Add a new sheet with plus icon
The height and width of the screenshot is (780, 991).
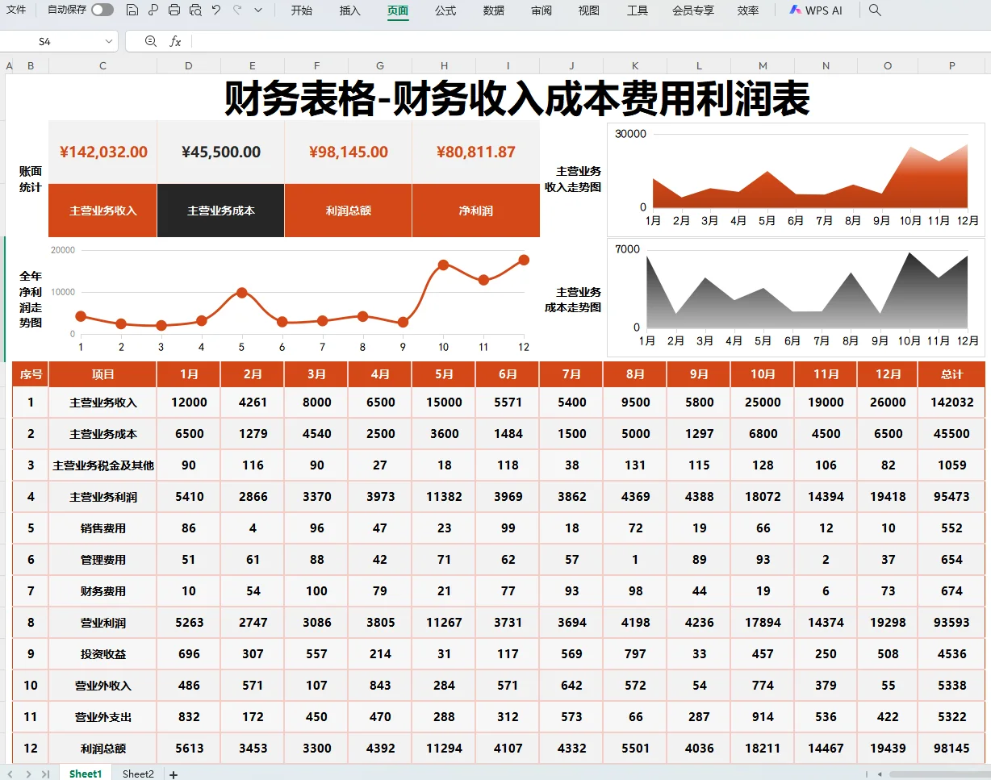173,774
